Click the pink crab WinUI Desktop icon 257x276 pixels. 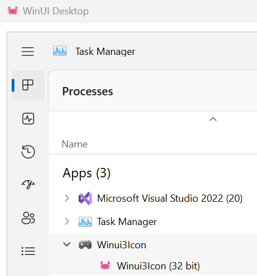click(13, 11)
